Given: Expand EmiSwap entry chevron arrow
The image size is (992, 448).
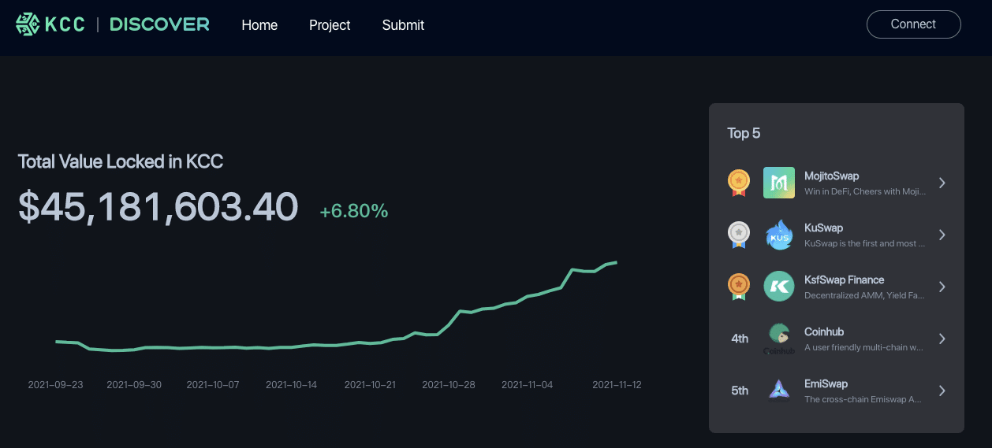Looking at the screenshot, I should click(x=942, y=391).
